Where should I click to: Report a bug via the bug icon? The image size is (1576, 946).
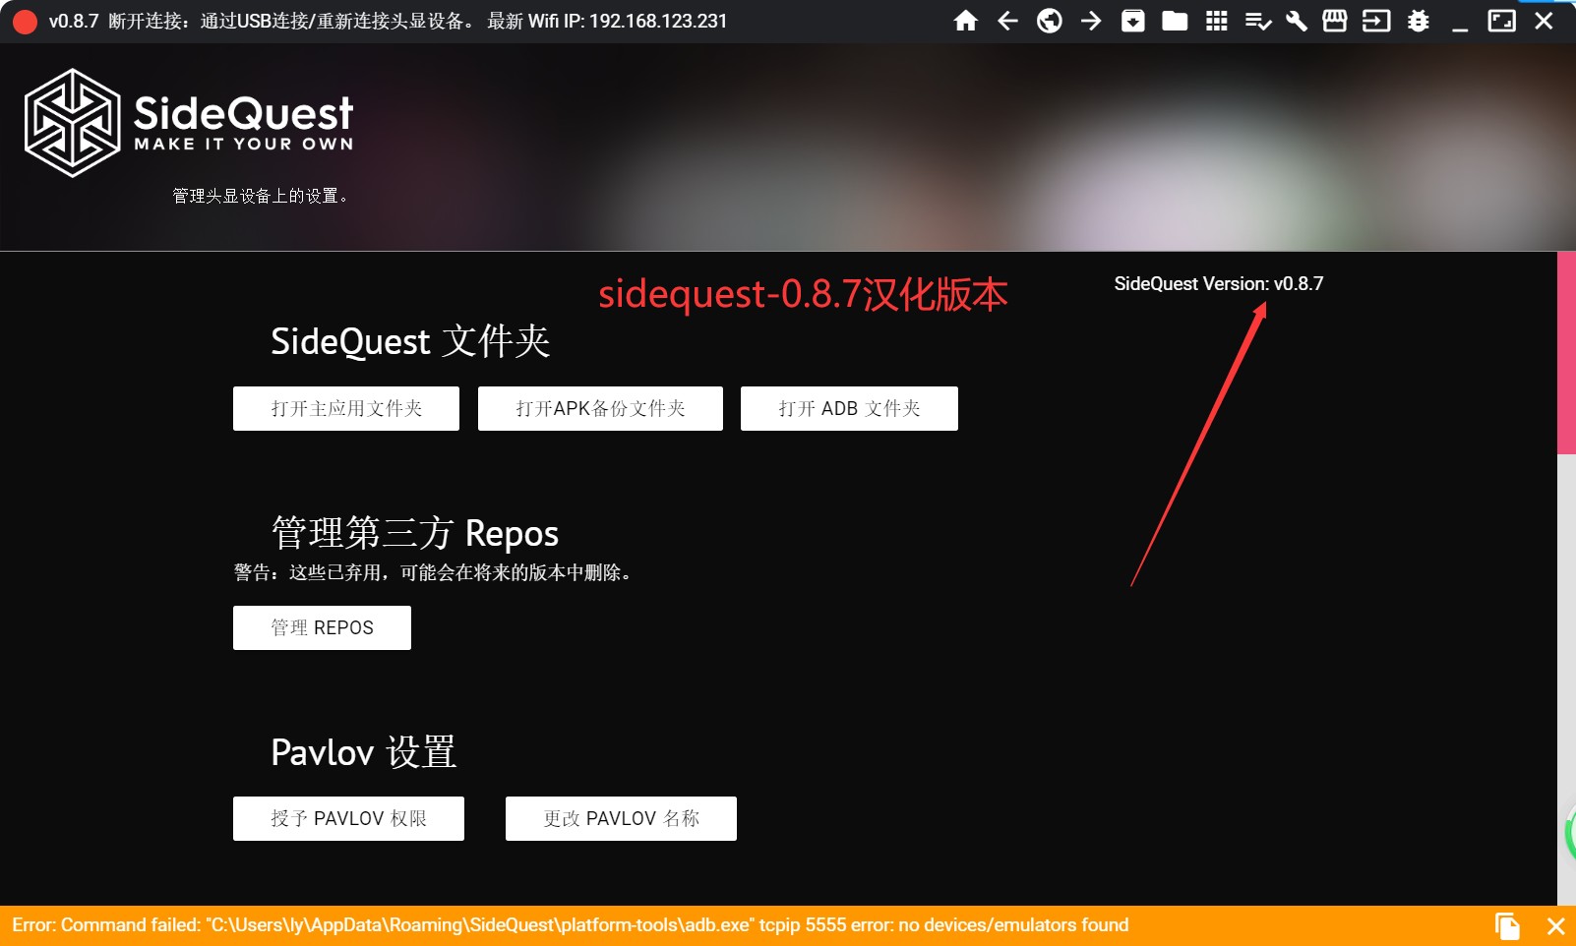[x=1418, y=21]
